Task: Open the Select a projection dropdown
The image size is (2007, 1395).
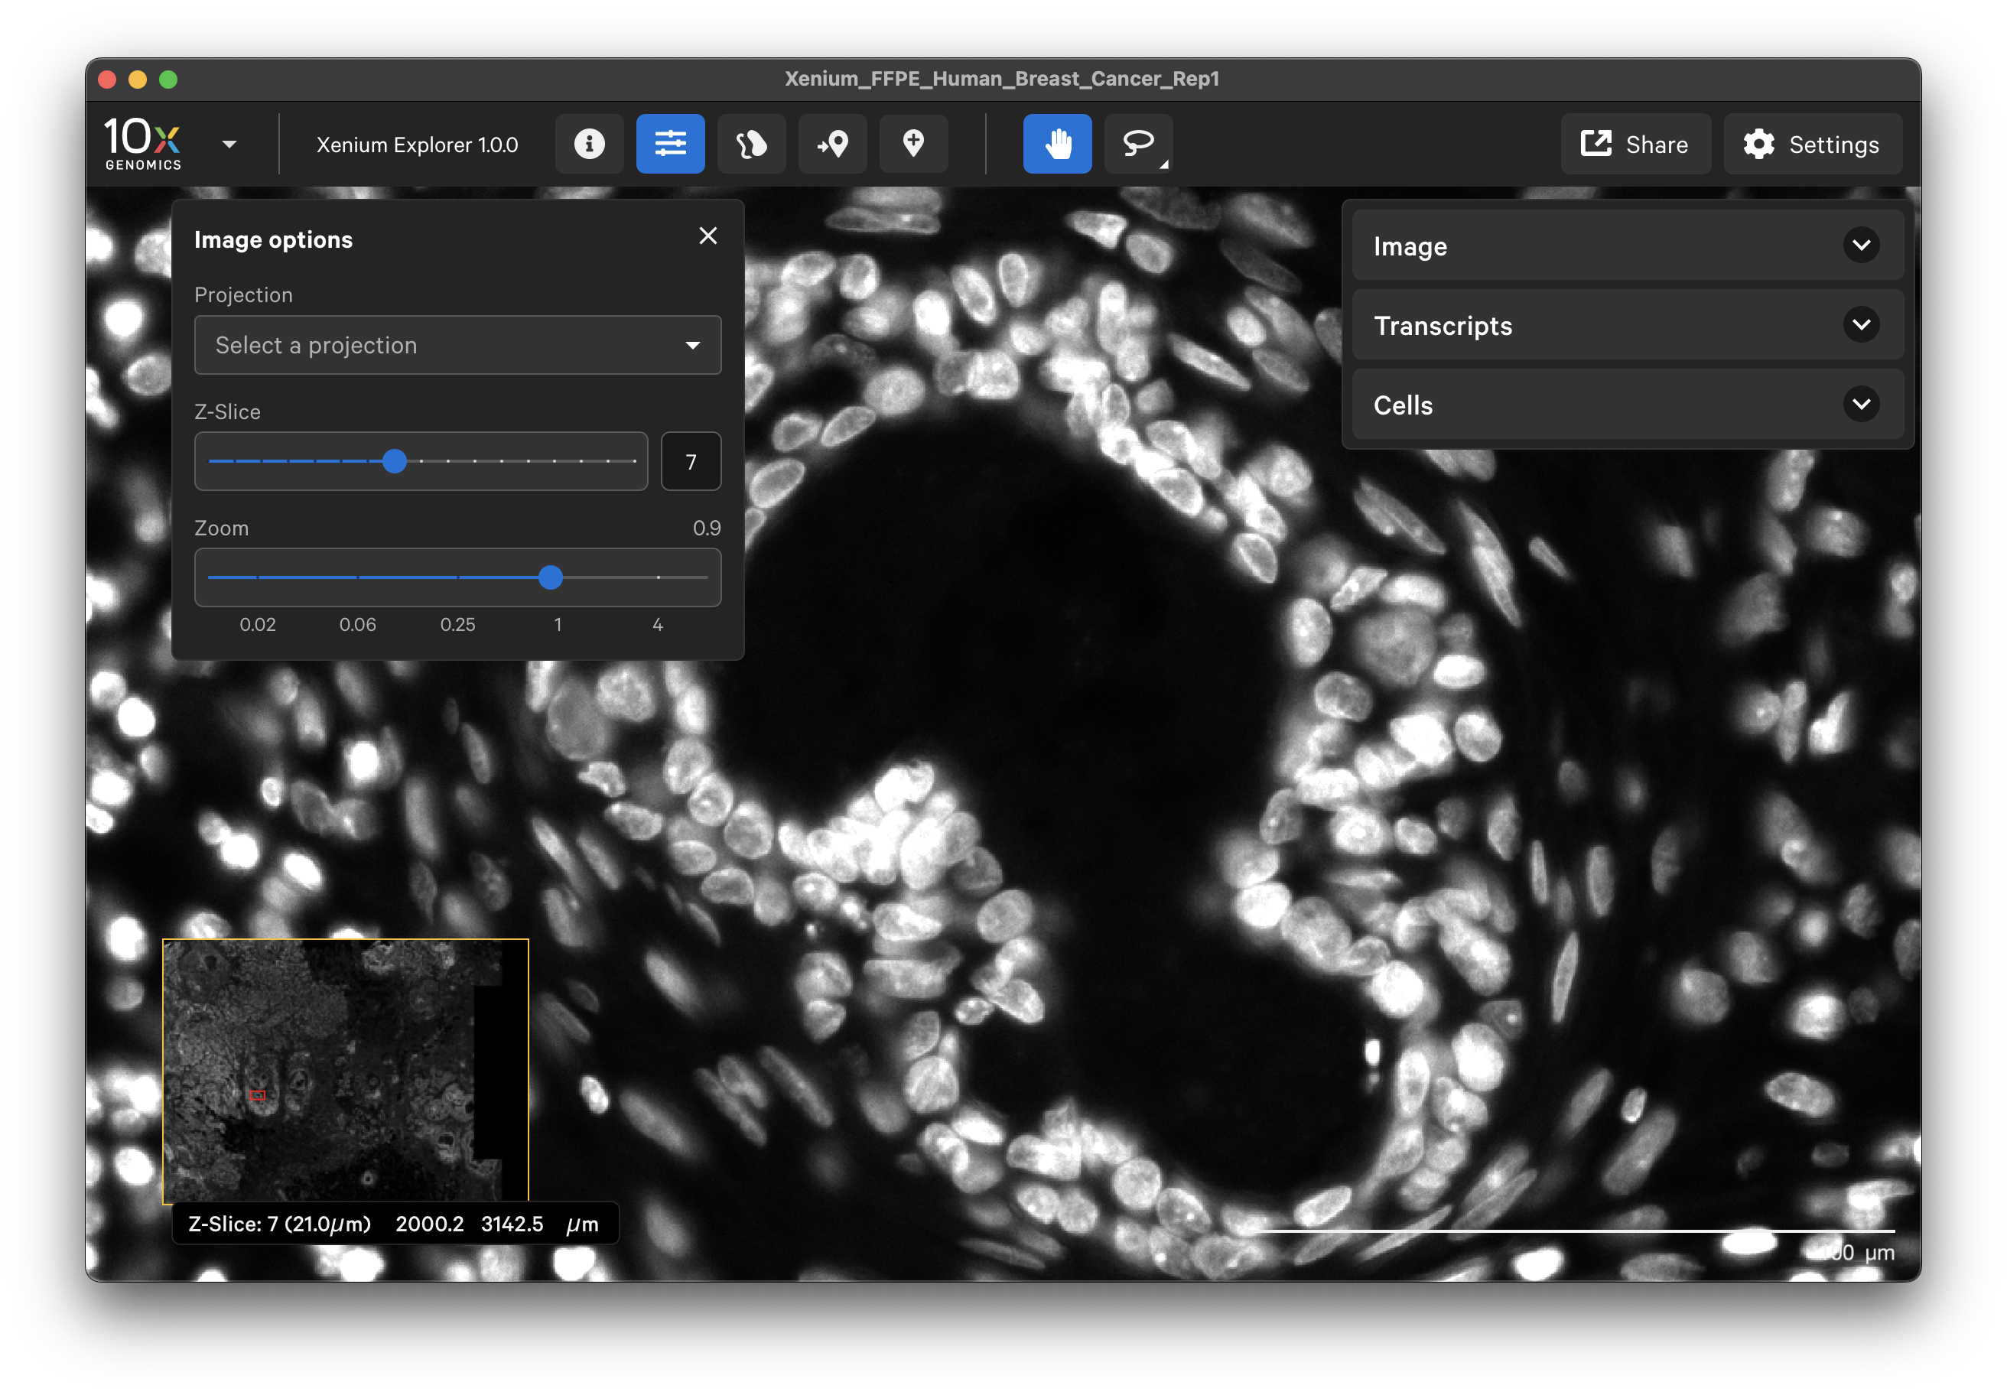Action: (x=458, y=345)
